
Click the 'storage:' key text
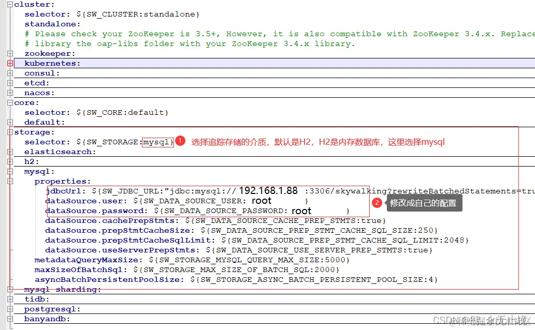(x=35, y=132)
